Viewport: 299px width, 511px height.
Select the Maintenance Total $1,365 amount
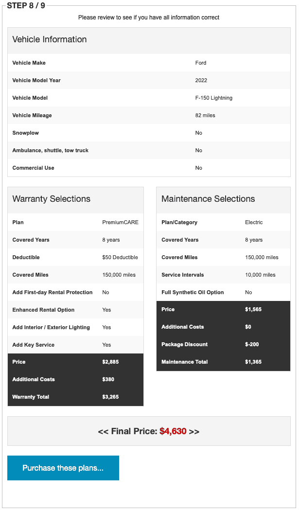(x=253, y=362)
